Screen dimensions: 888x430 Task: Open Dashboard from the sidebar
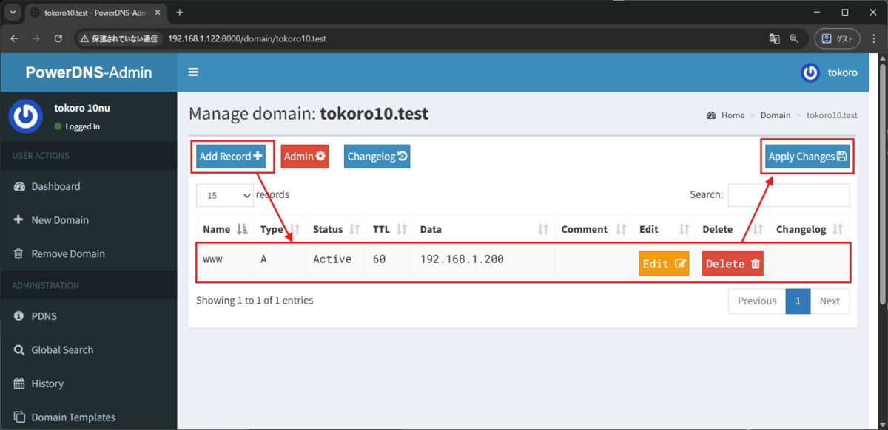tap(88, 186)
